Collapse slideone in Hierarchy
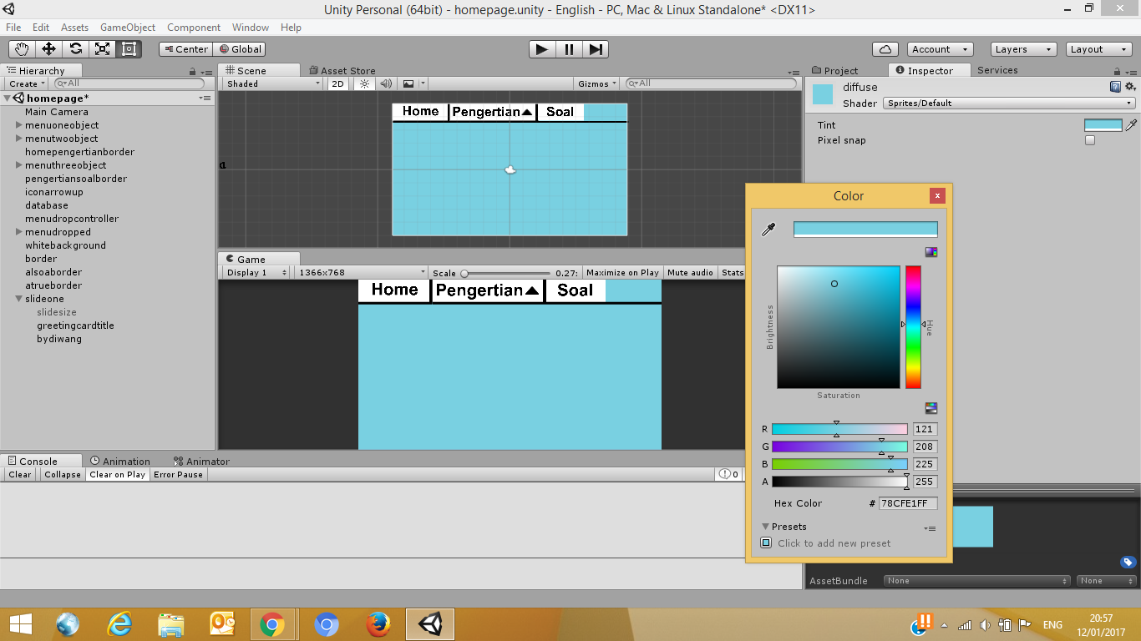1141x641 pixels. pyautogui.click(x=19, y=299)
